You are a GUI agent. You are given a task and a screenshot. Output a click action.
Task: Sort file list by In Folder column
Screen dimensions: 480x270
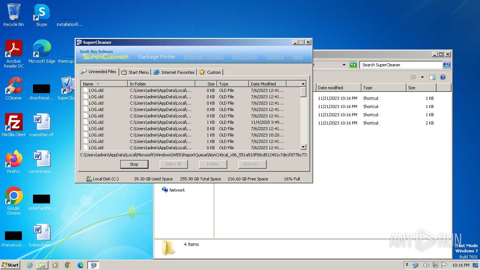(162, 84)
